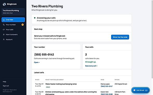Click the Next step card header
The width and height of the screenshot is (153, 95).
(x=82, y=29)
